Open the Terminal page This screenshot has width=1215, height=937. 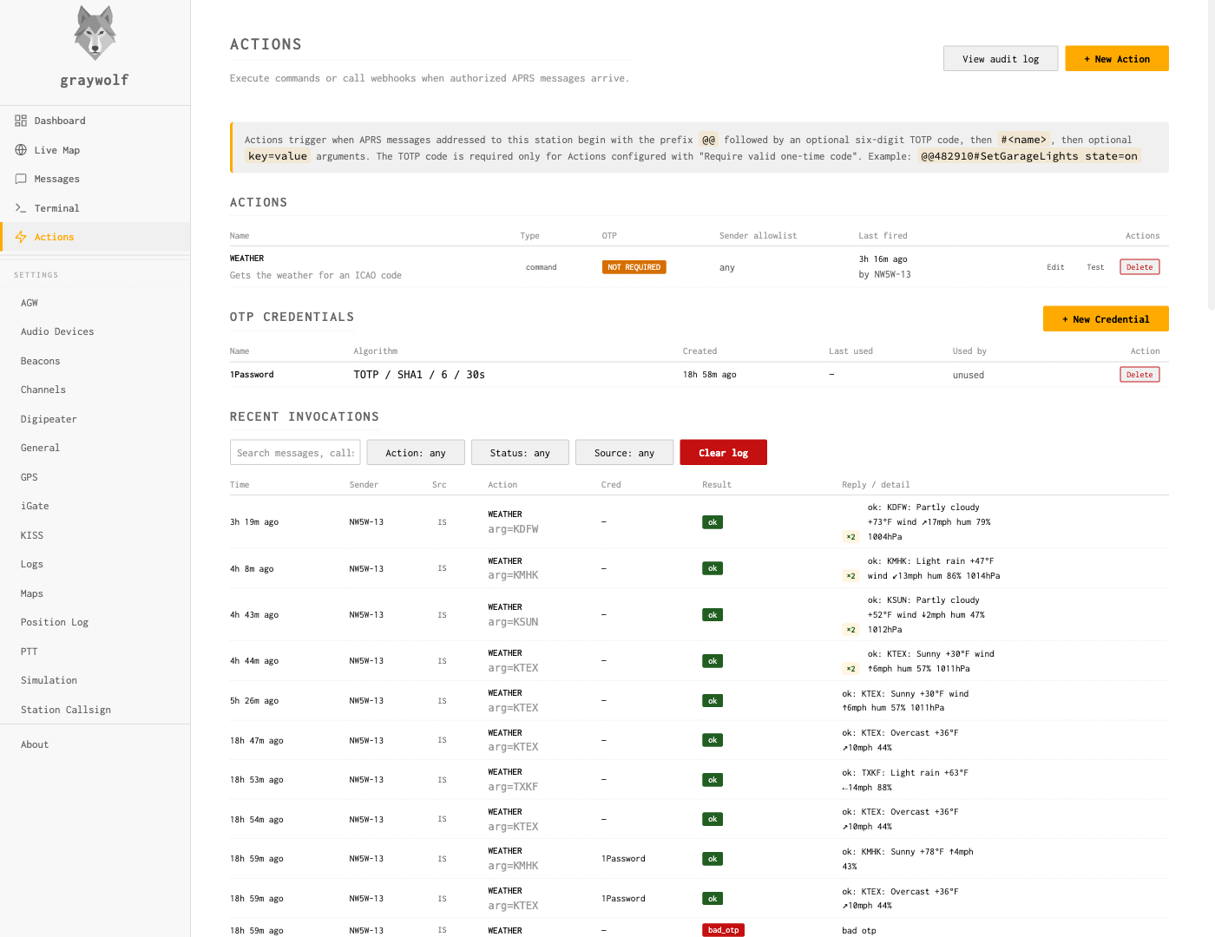(x=95, y=208)
